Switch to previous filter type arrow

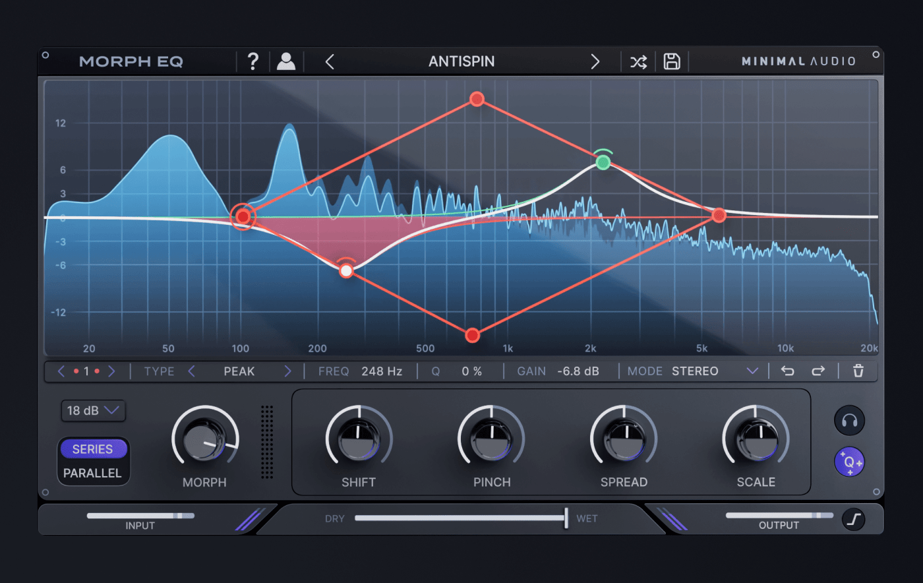pyautogui.click(x=191, y=371)
